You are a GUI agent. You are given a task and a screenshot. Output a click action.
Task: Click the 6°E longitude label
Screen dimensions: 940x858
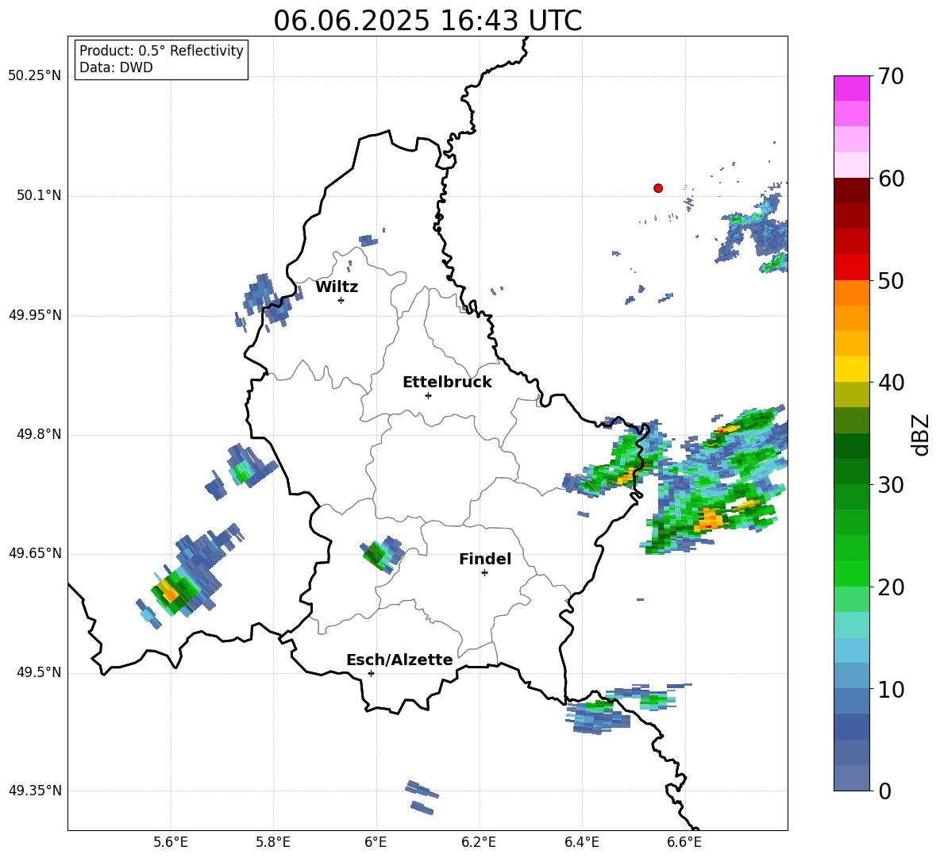[376, 842]
